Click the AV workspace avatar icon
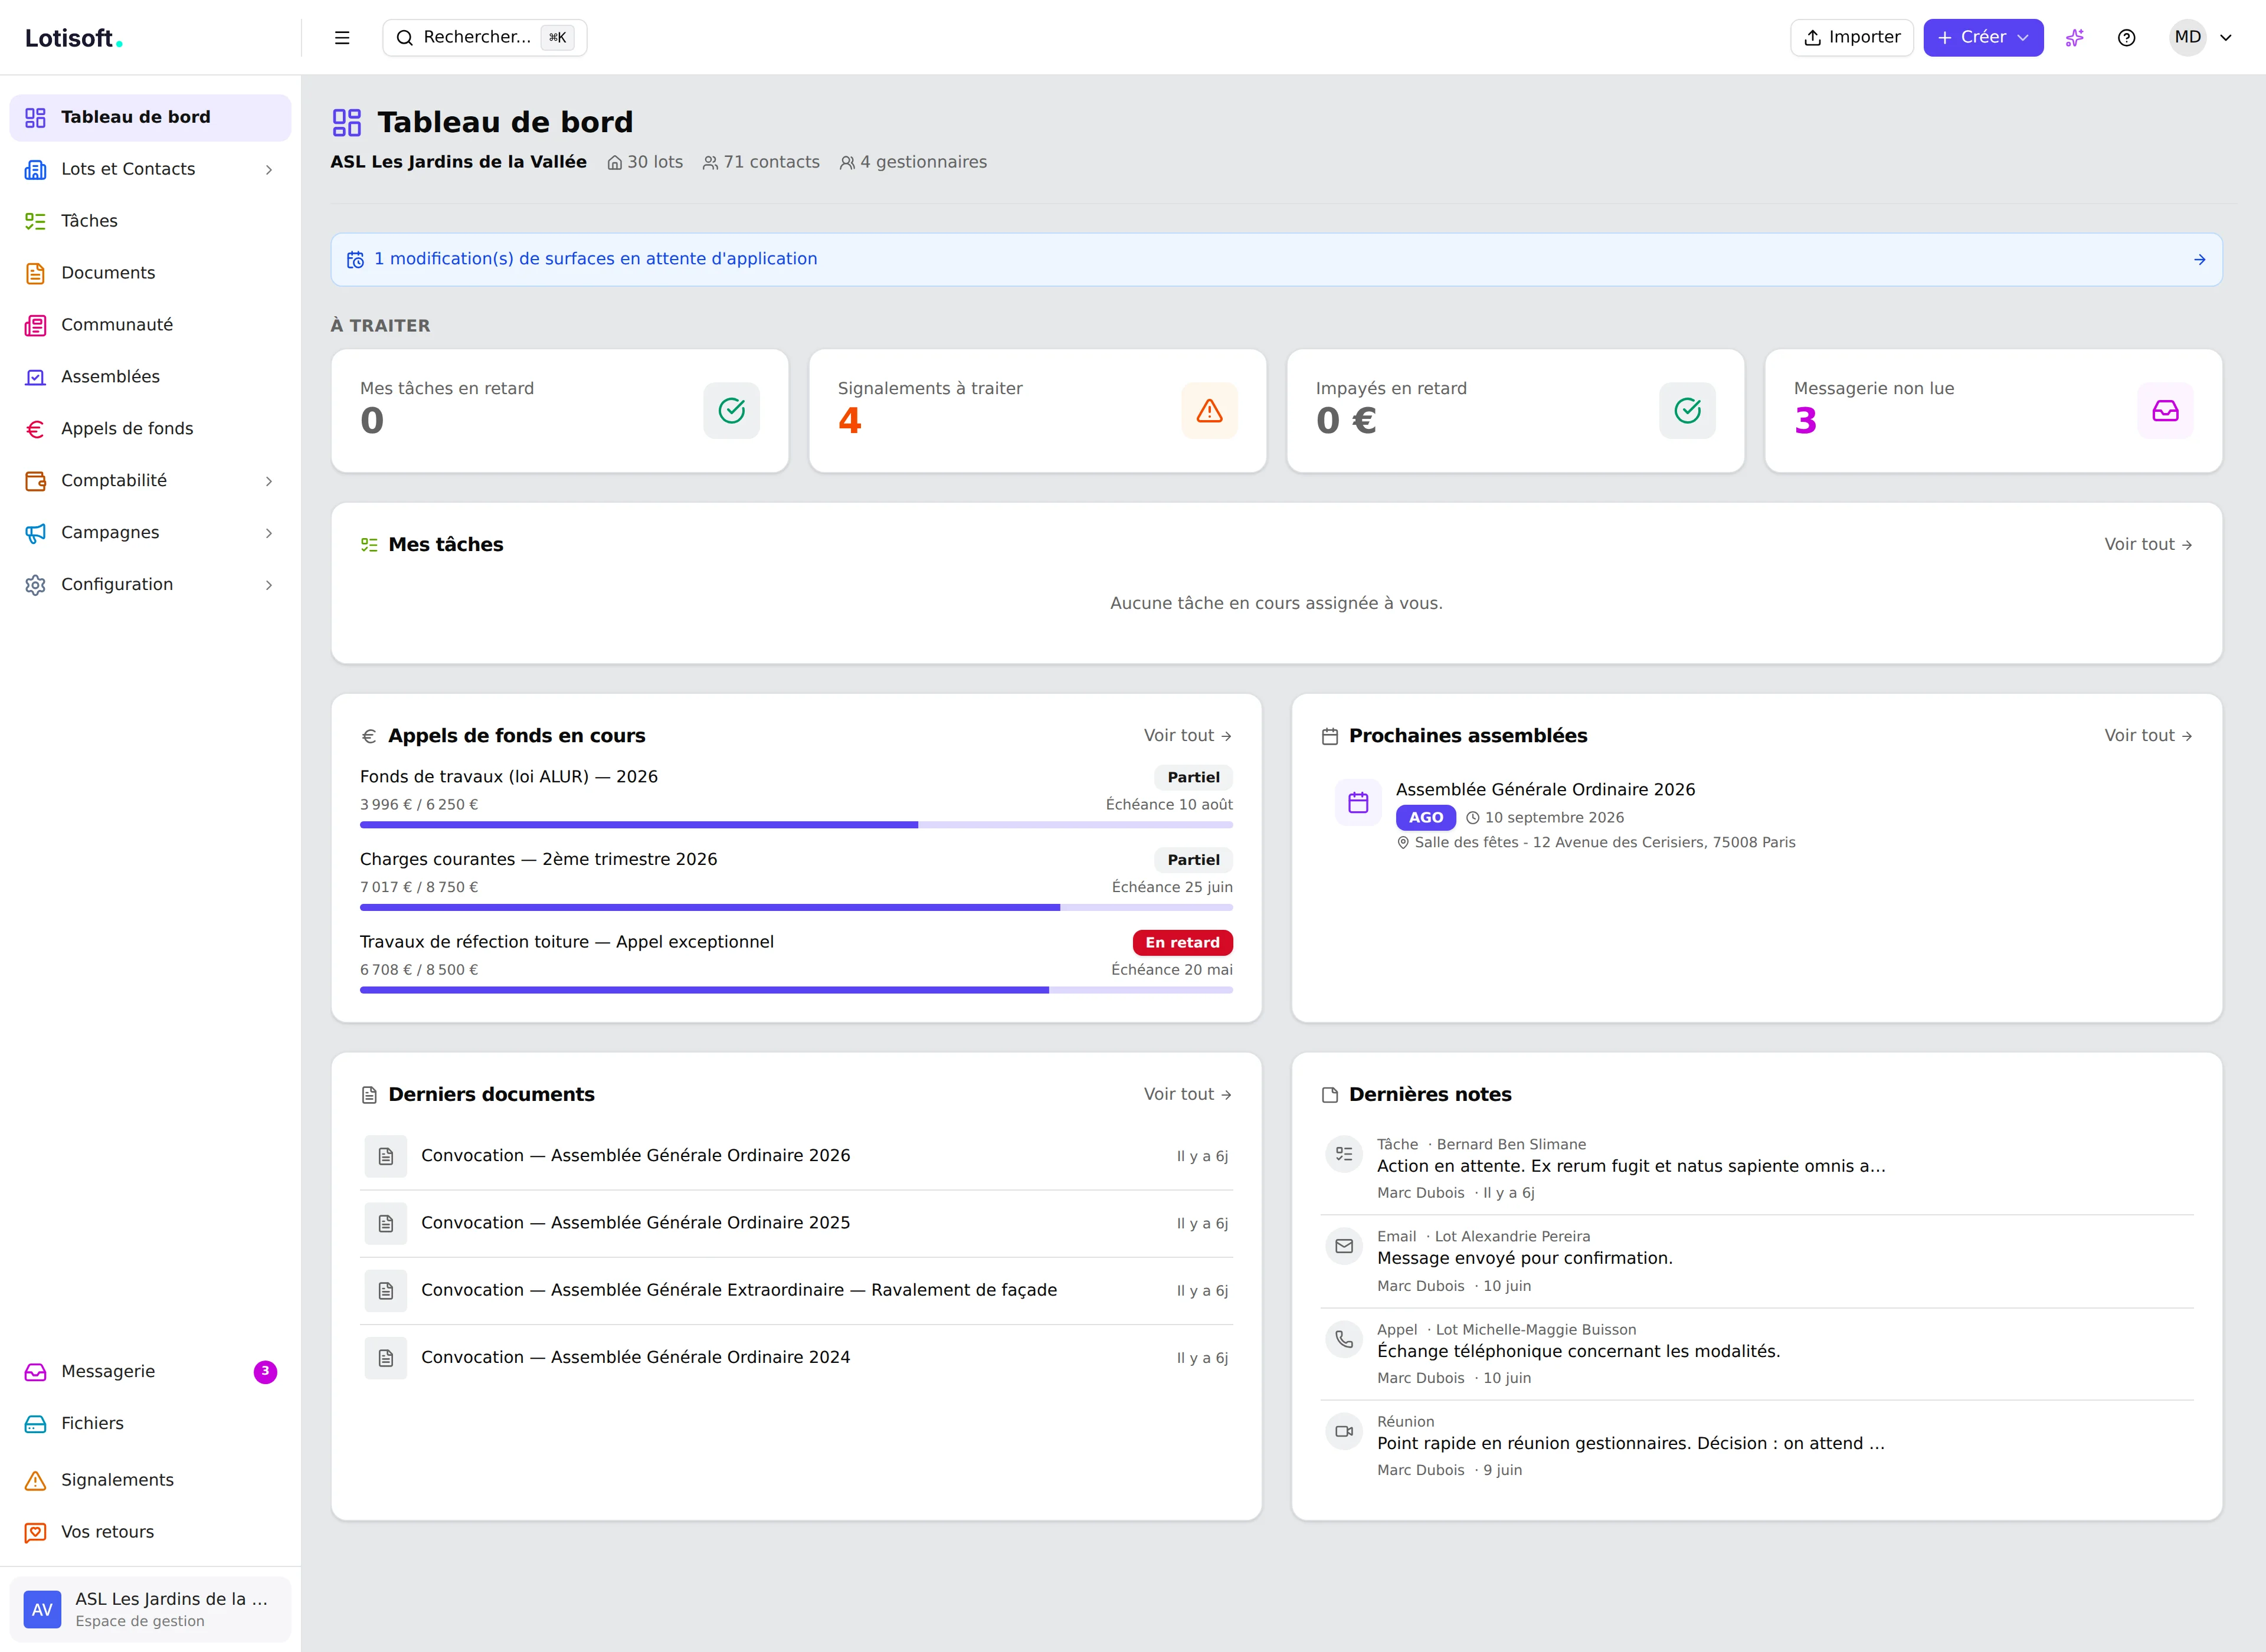The height and width of the screenshot is (1652, 2266). point(42,1610)
